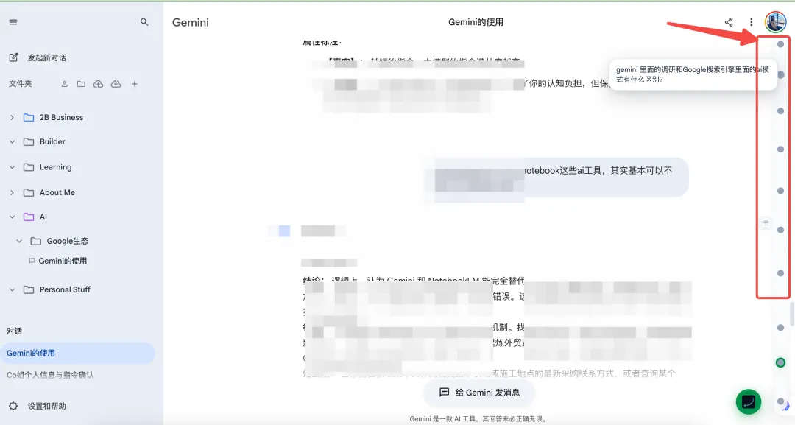
Task: Click the sidebar search icon
Action: point(144,22)
